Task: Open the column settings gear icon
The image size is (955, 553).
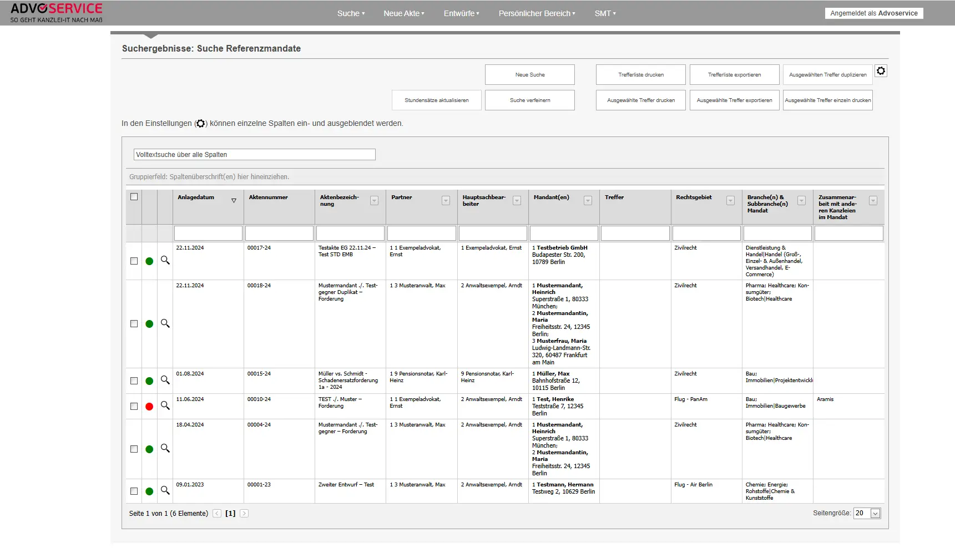Action: (x=881, y=71)
